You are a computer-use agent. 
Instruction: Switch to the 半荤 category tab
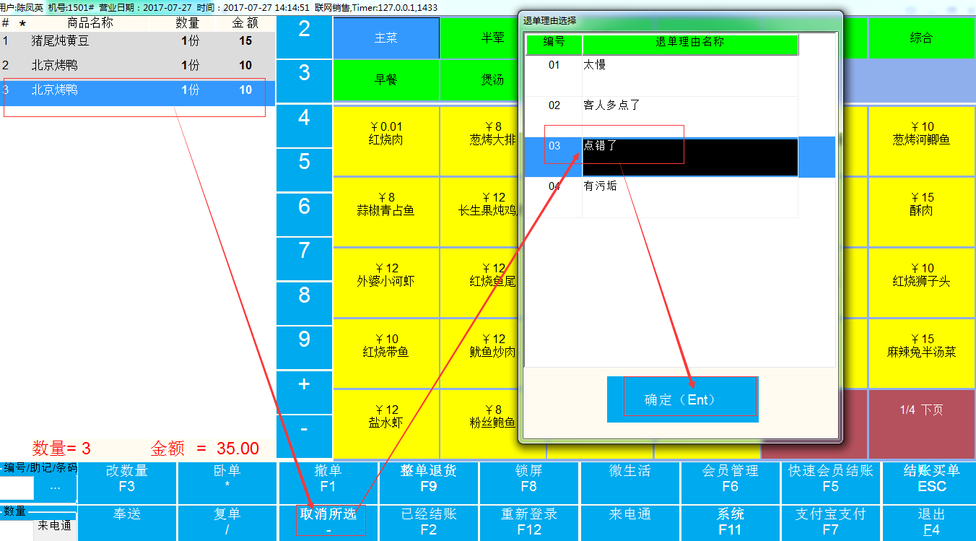(479, 38)
